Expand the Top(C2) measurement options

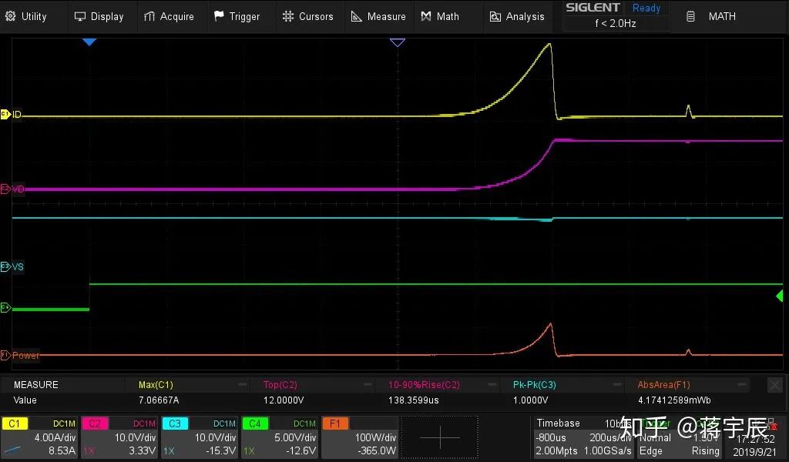point(368,384)
